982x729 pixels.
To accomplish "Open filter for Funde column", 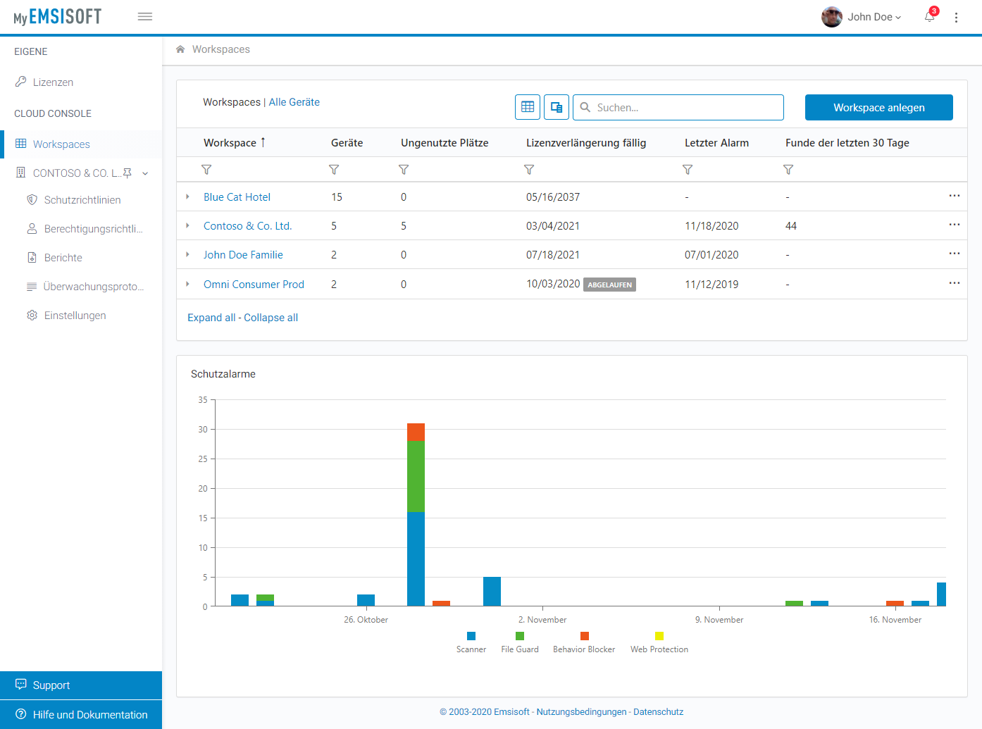I will pyautogui.click(x=788, y=170).
